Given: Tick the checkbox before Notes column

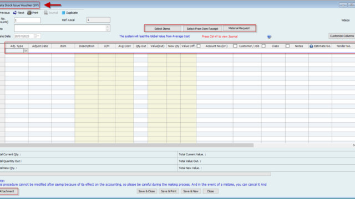Looking at the screenshot, I should point(287,46).
